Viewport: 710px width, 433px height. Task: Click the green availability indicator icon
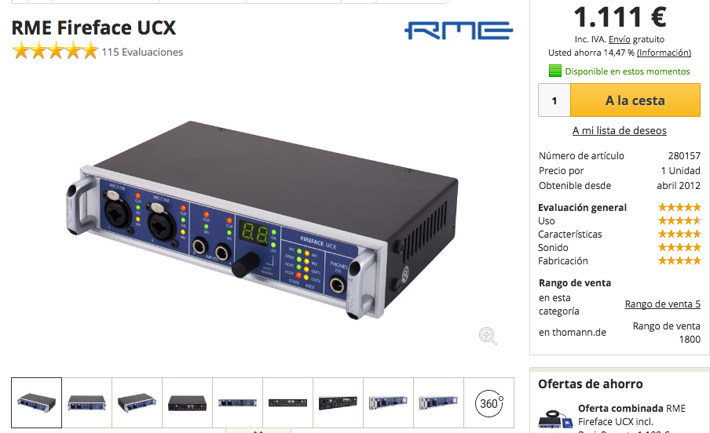554,71
